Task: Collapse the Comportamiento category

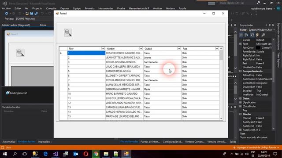Action: coord(241,71)
